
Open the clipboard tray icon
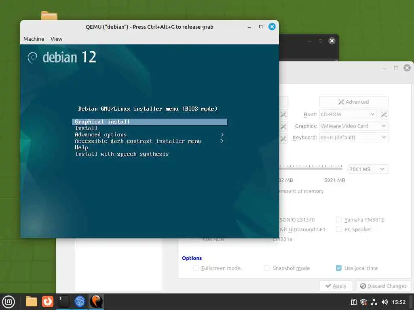pyautogui.click(x=353, y=302)
